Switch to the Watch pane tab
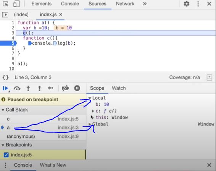 [119, 88]
